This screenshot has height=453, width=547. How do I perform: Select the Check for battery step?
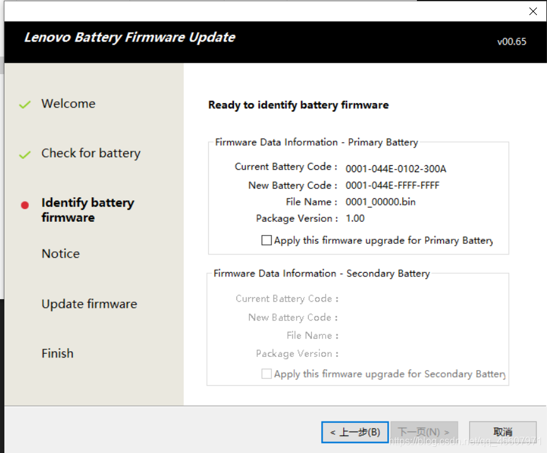tap(91, 153)
